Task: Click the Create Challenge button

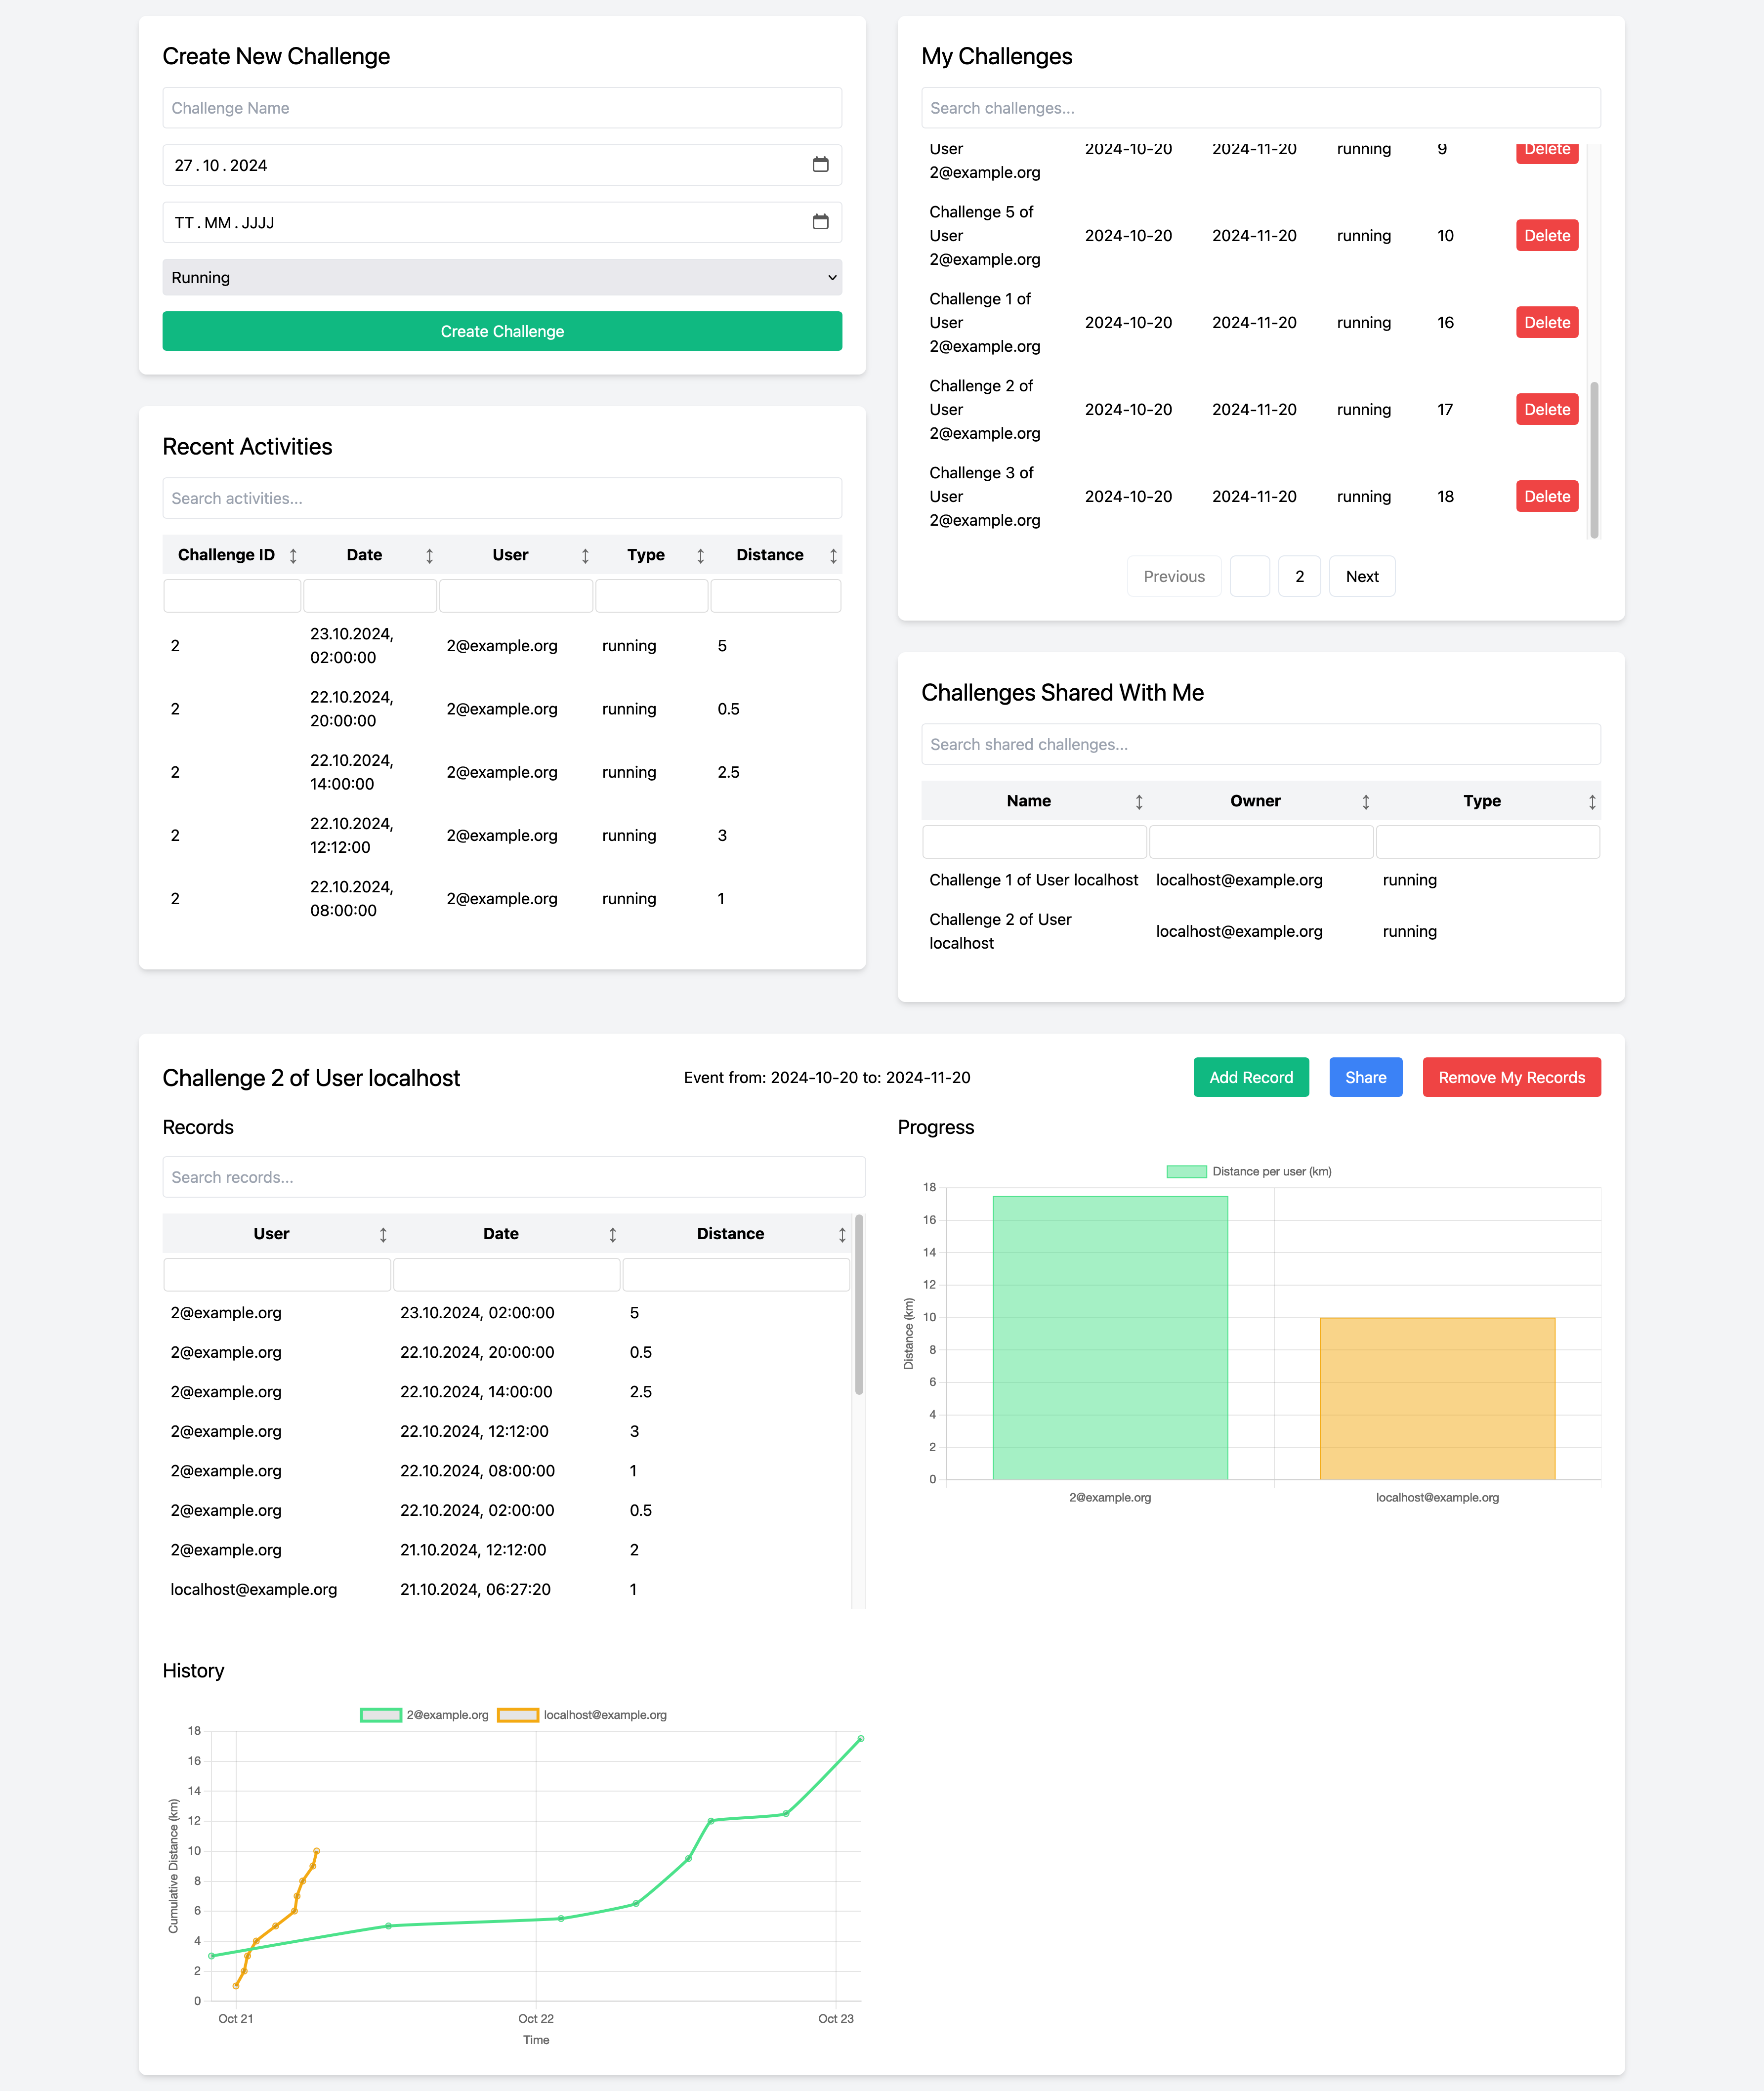Action: pyautogui.click(x=502, y=331)
